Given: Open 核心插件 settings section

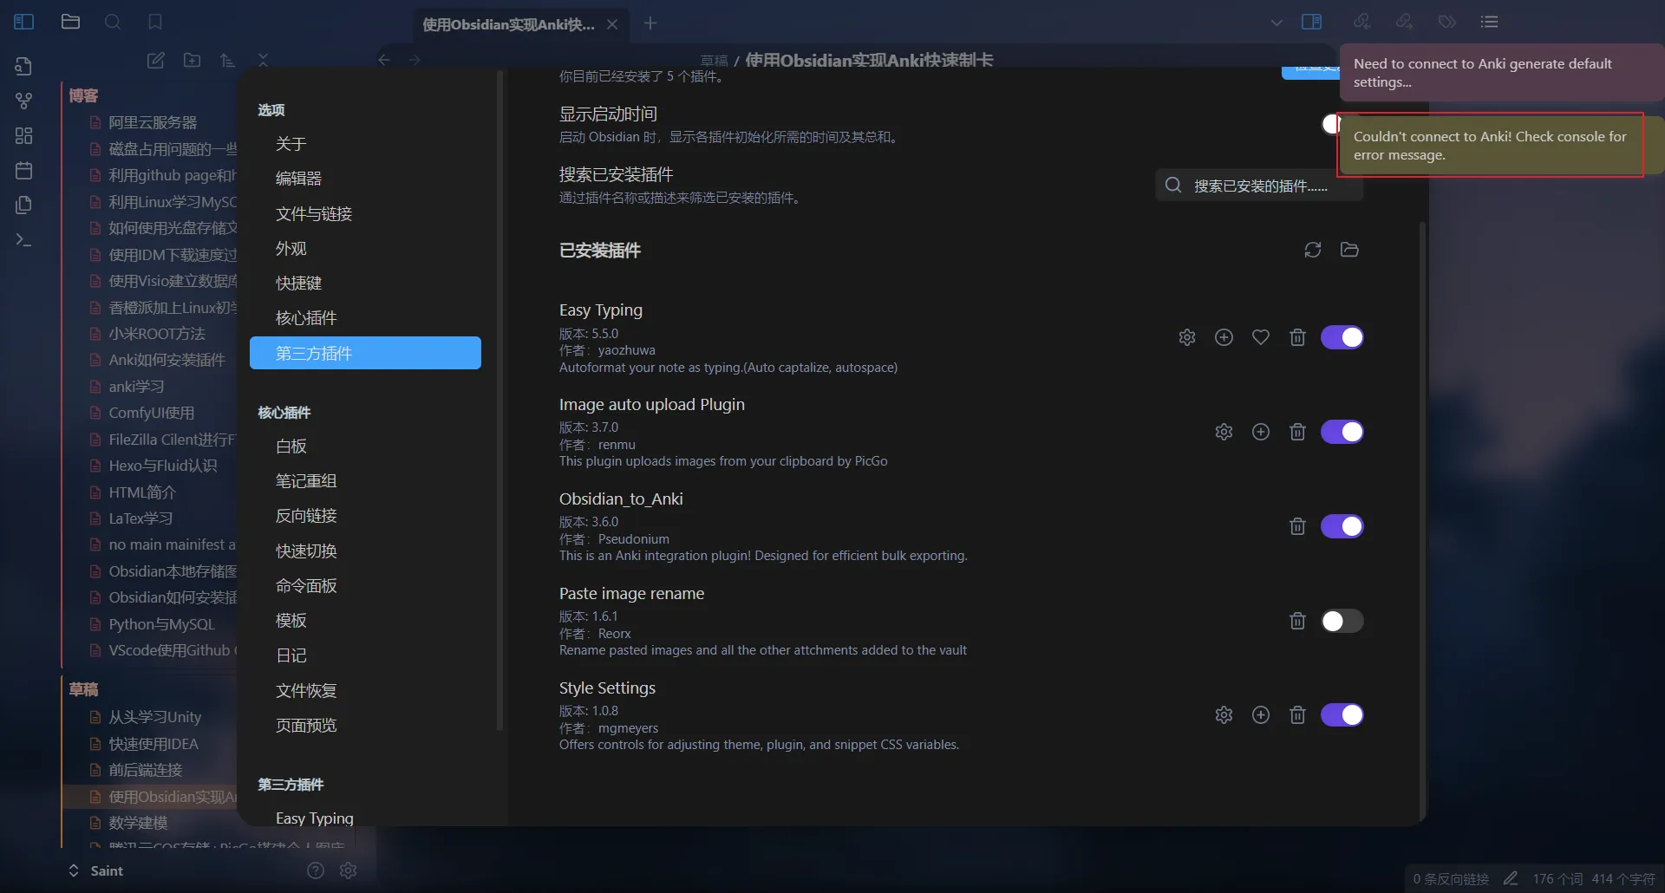Looking at the screenshot, I should point(365,318).
